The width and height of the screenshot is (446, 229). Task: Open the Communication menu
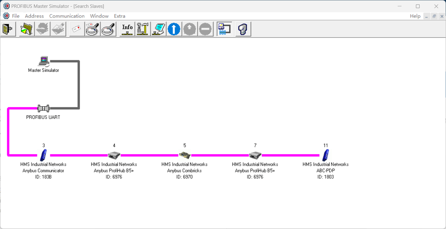(67, 16)
